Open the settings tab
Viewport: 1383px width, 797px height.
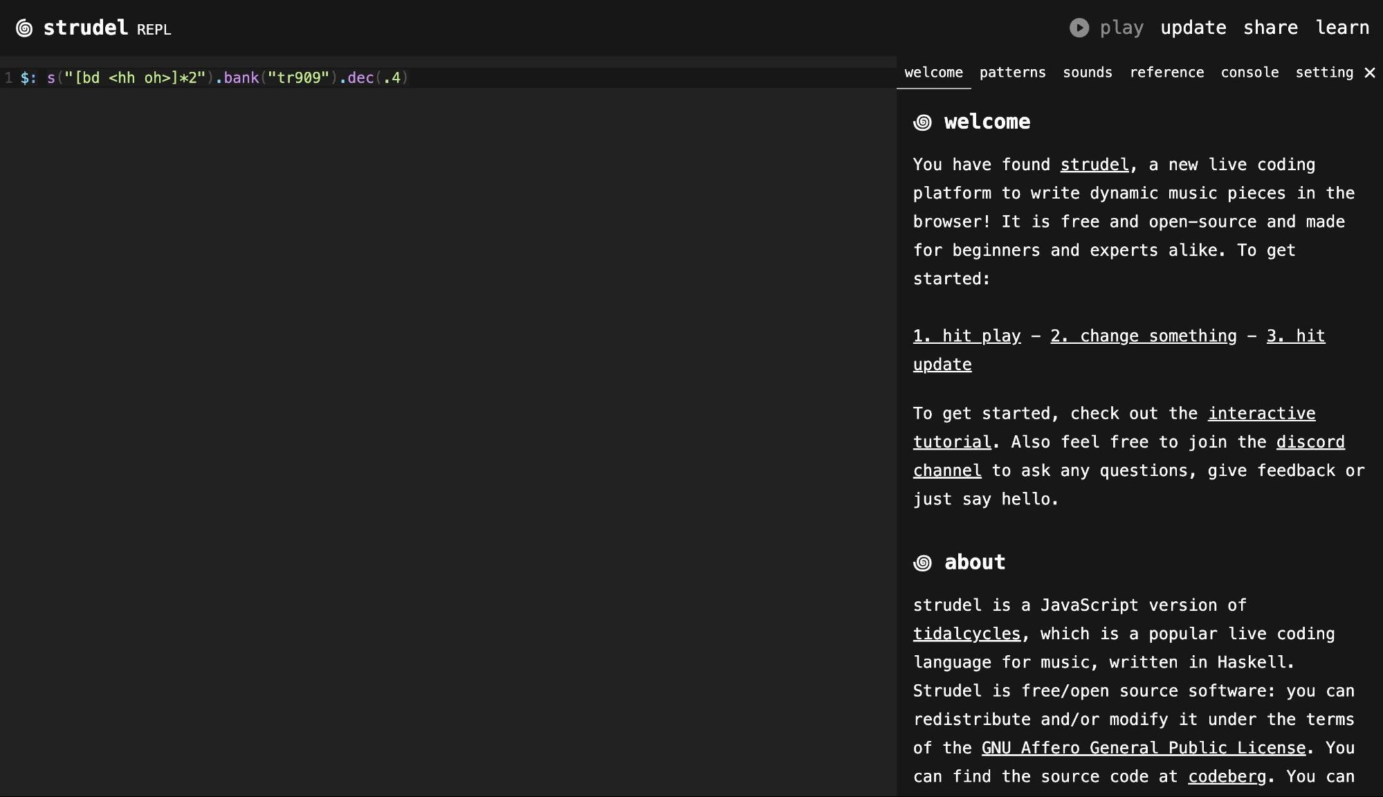pyautogui.click(x=1324, y=73)
